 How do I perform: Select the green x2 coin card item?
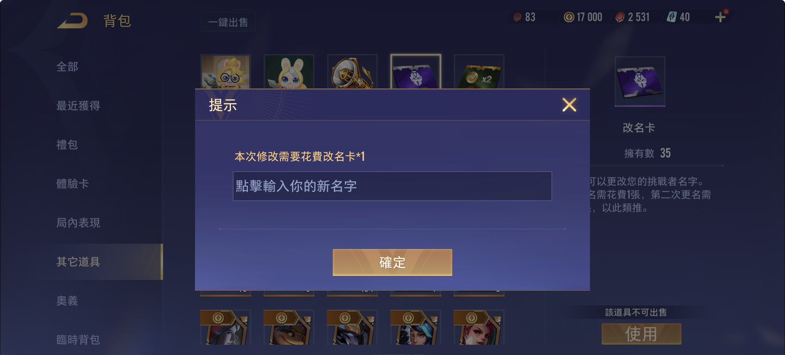click(479, 72)
